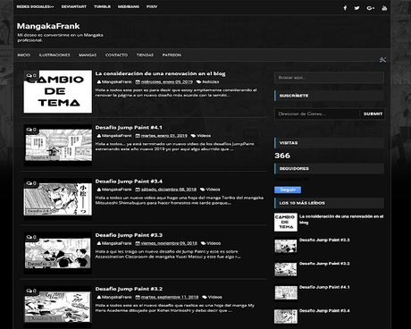Image resolution: width=411 pixels, height=329 pixels.
Task: Open the Contacto navigation item
Action: tap(116, 55)
